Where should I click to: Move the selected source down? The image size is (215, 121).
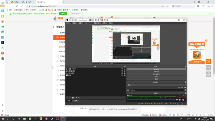pyautogui.click(x=79, y=98)
